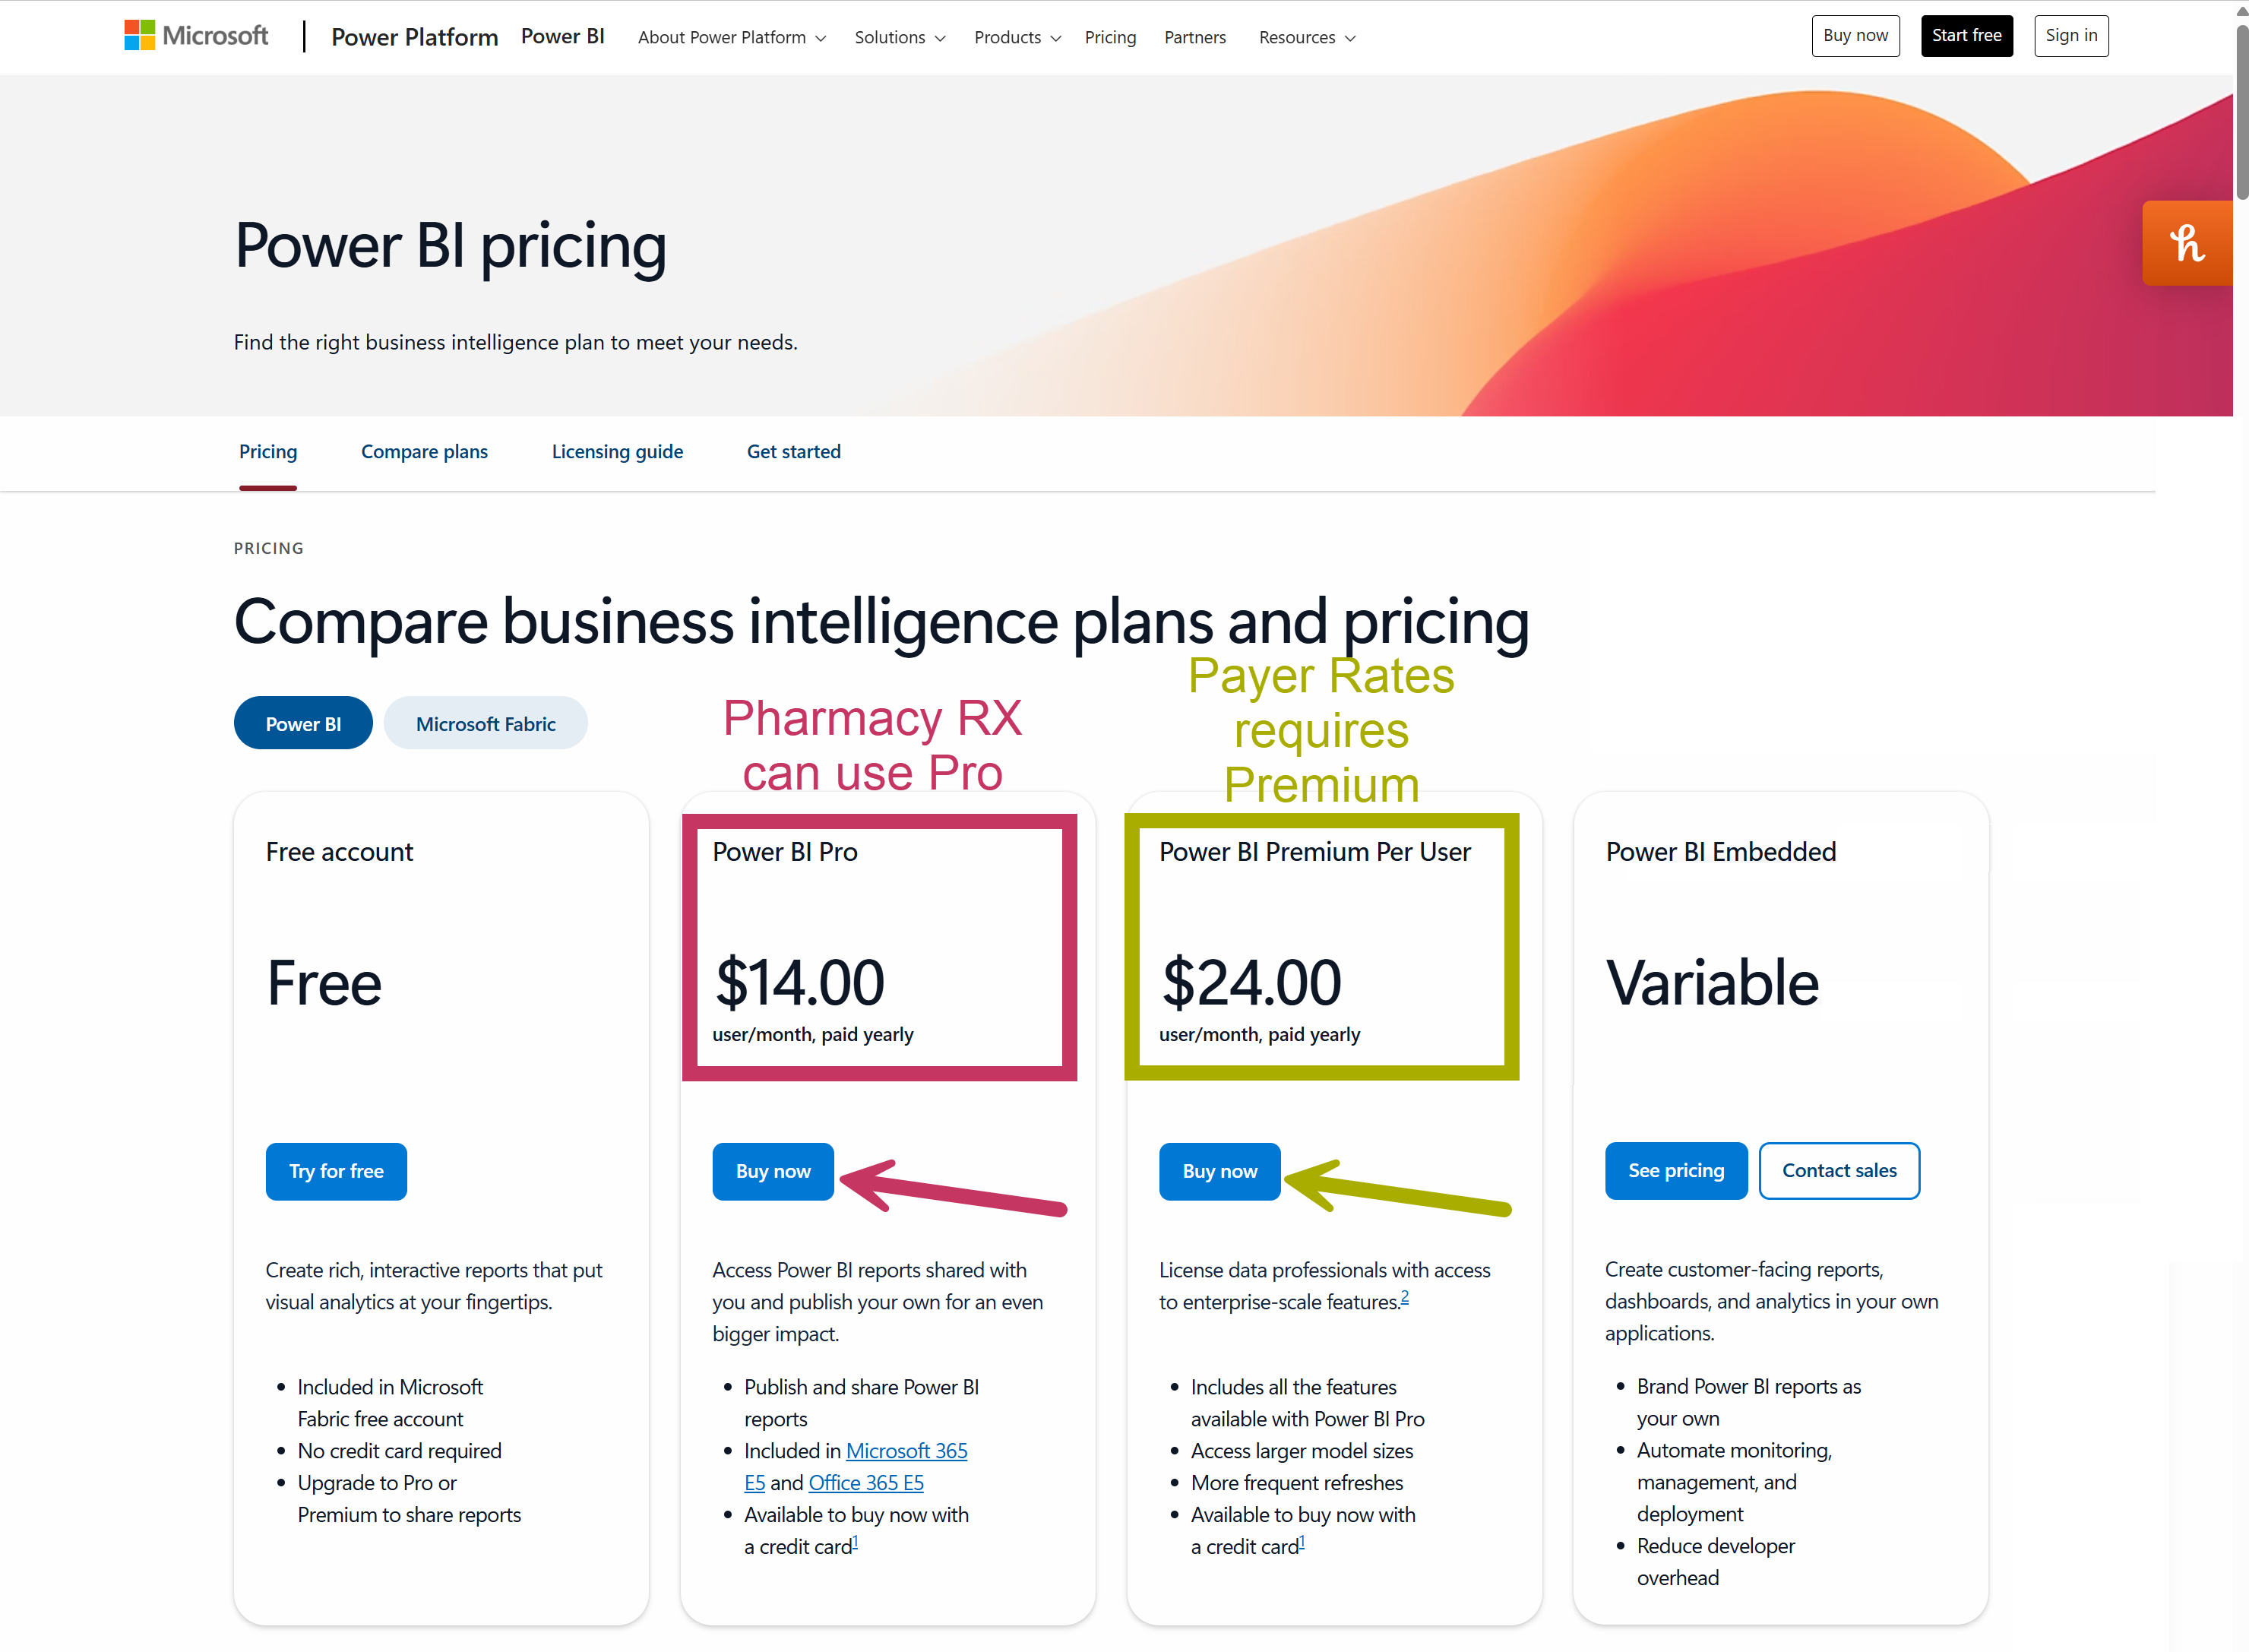Click Buy now under Power BI Pro

click(772, 1171)
